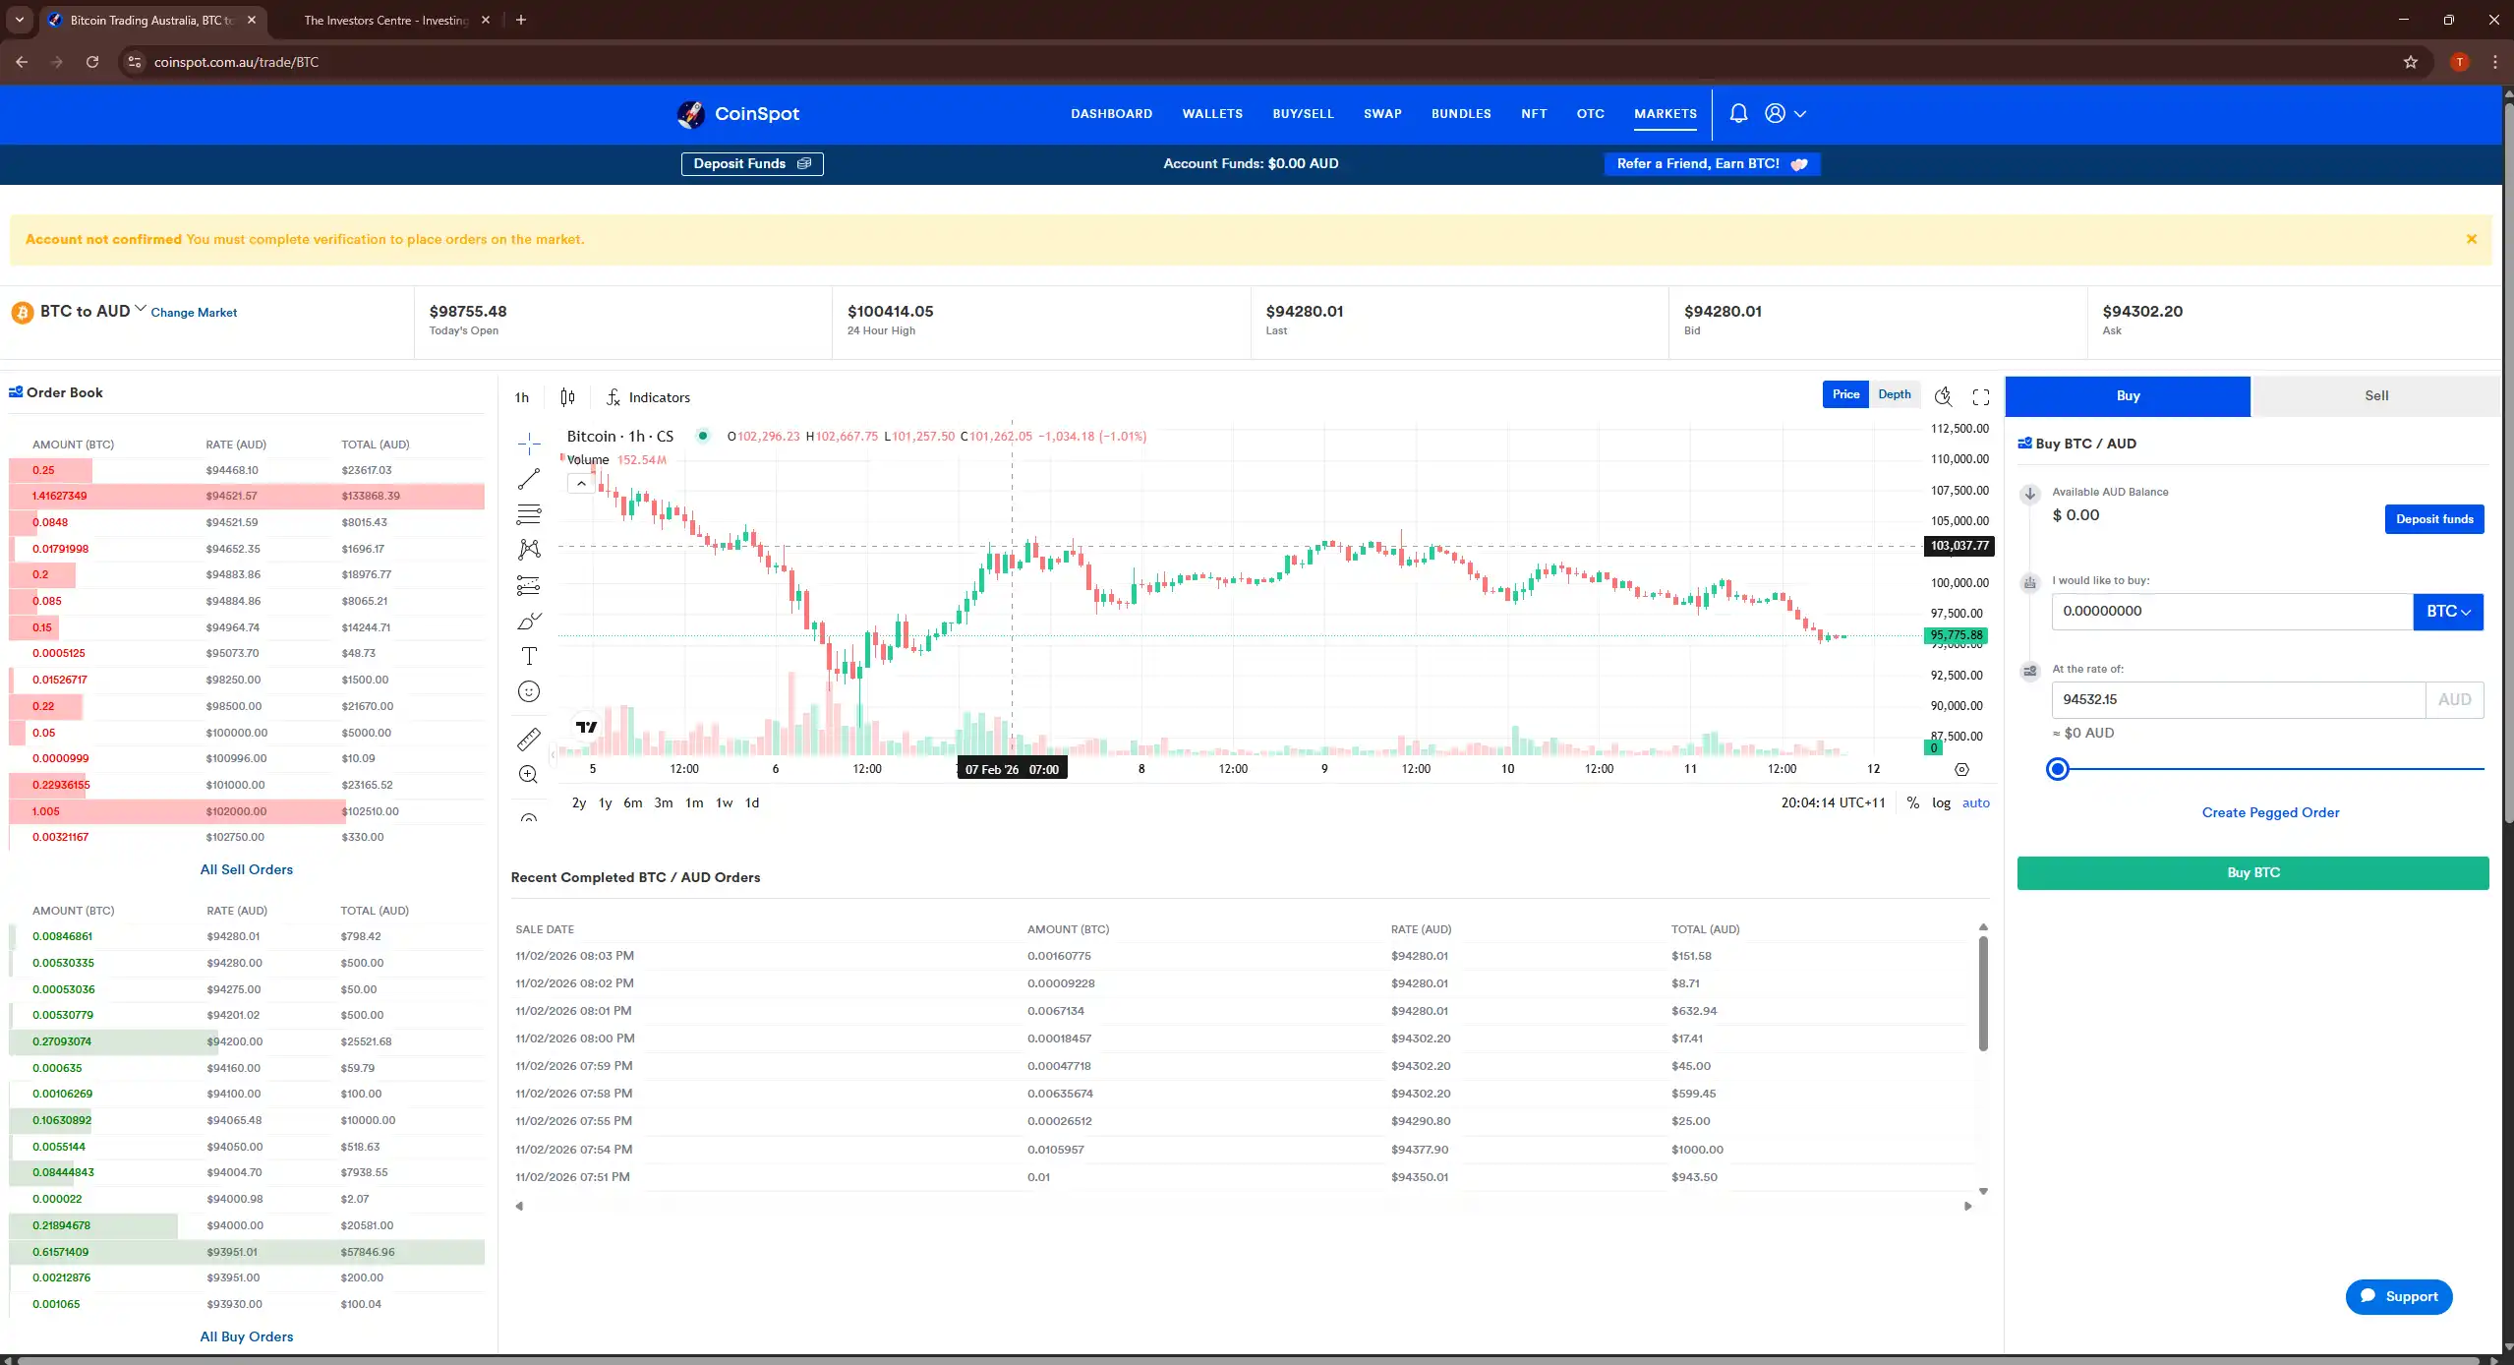
Task: Select the trend line drawing tool
Action: [x=529, y=479]
